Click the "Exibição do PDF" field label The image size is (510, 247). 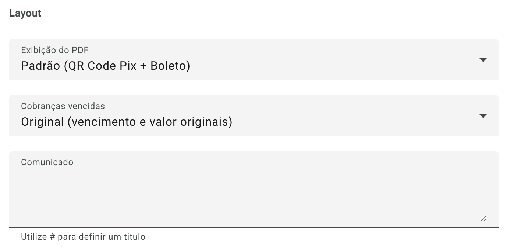tap(55, 50)
